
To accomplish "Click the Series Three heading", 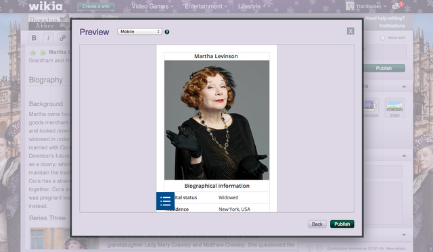I will 47,218.
